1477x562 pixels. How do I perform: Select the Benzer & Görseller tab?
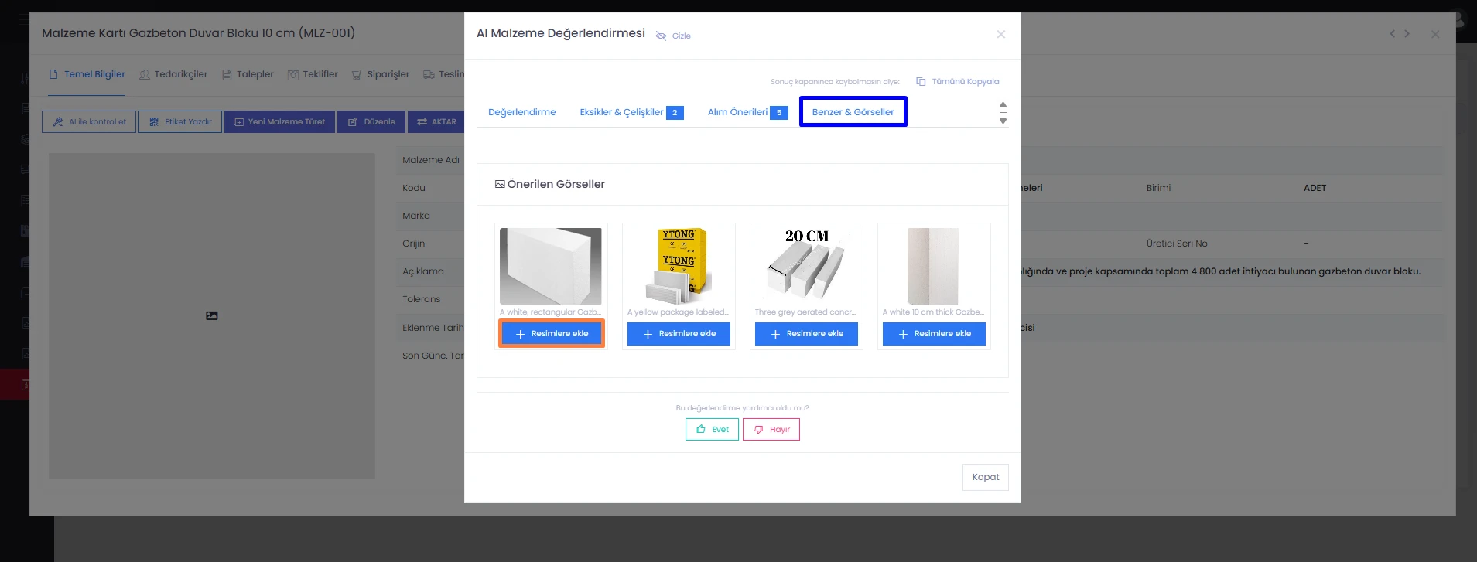(x=853, y=112)
